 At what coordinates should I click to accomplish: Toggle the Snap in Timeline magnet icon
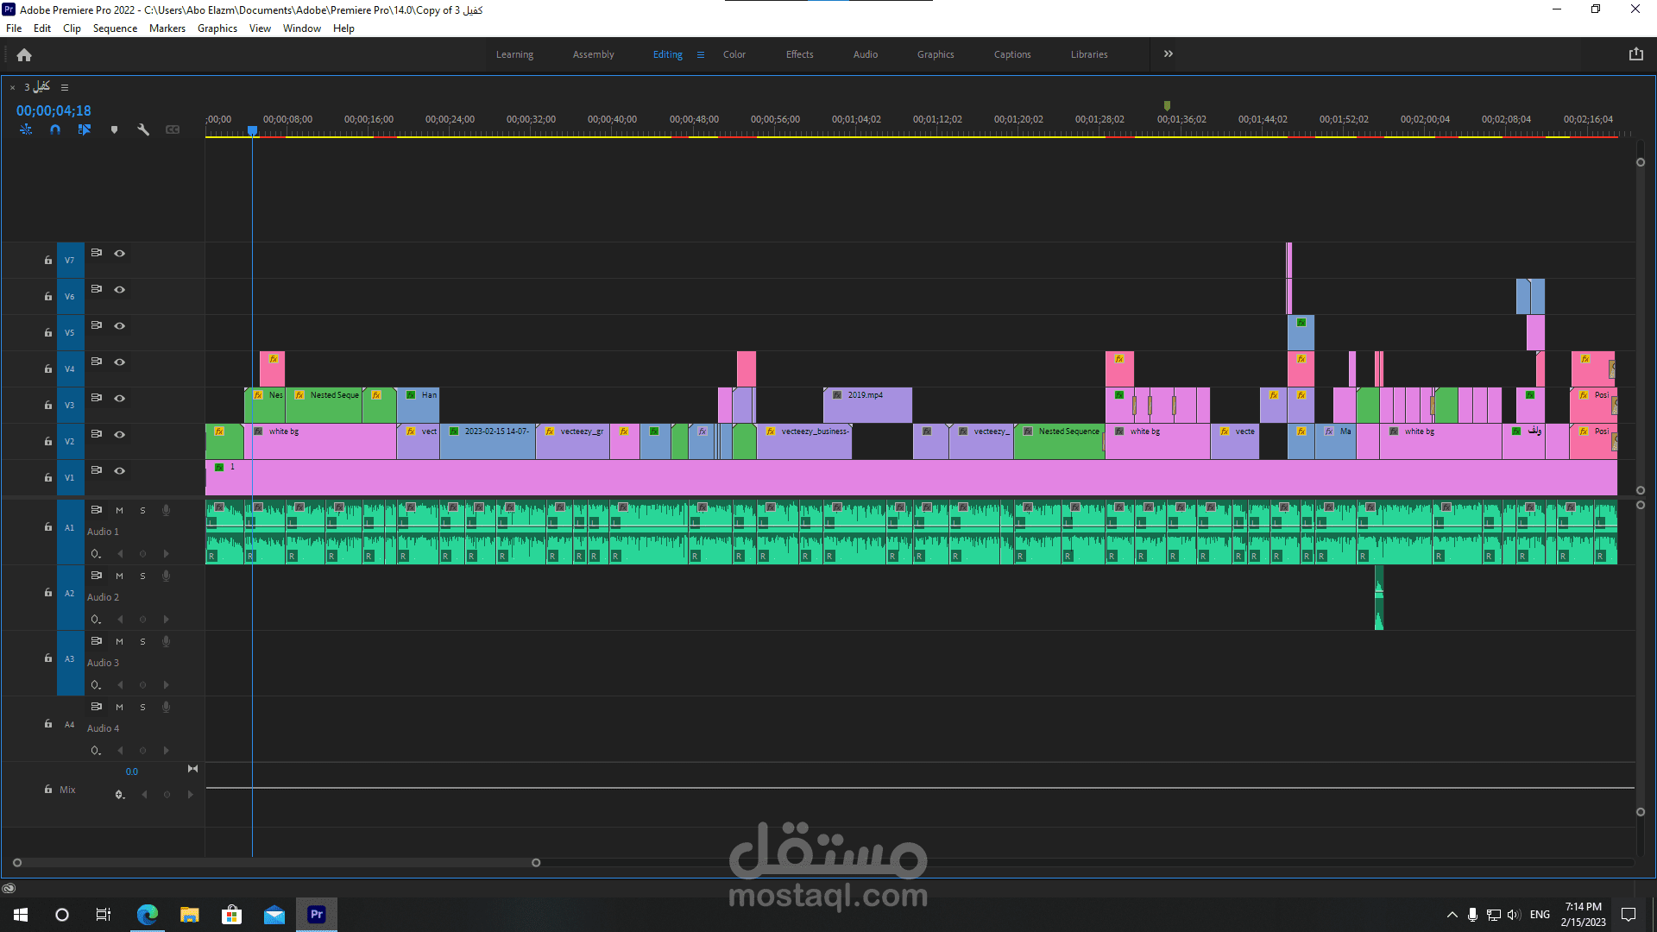[54, 129]
